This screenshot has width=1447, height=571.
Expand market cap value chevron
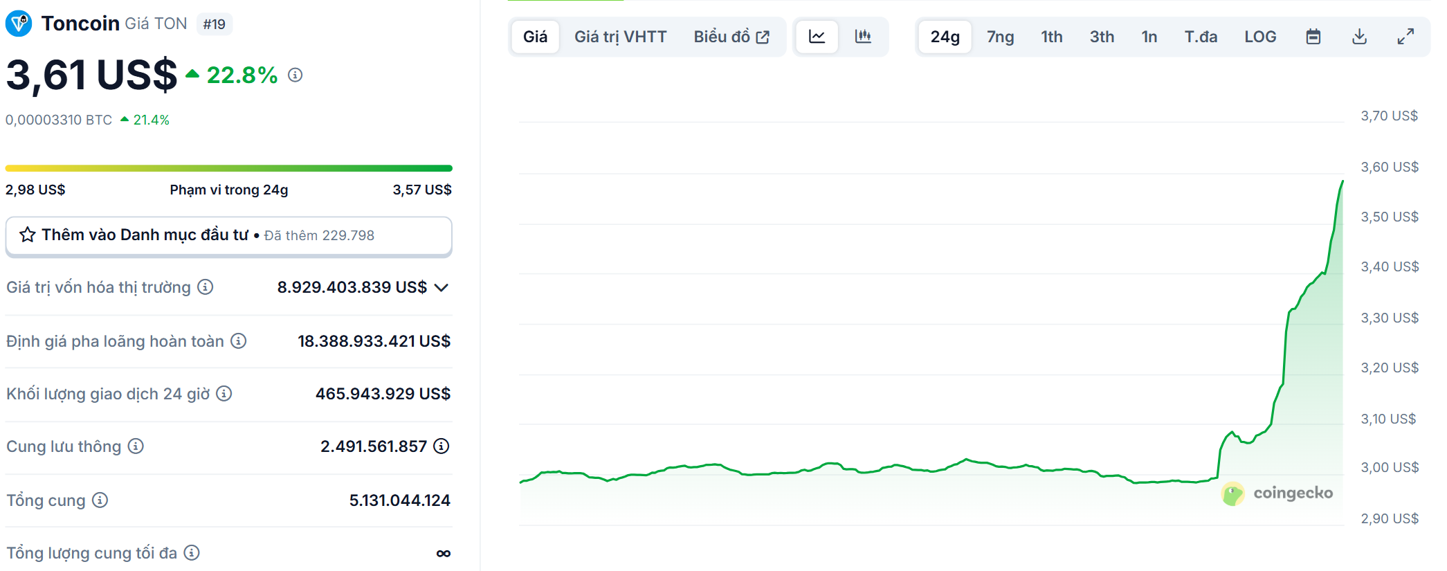pyautogui.click(x=442, y=287)
